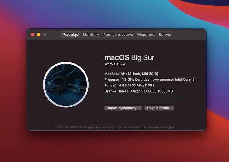Click the Wersja 11.7.4 version text

tap(114, 64)
